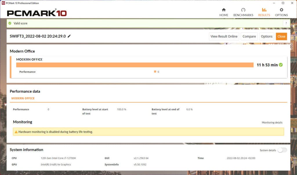This screenshot has width=297, height=175.
Task: Toggle the System details switch
Action: (x=282, y=150)
